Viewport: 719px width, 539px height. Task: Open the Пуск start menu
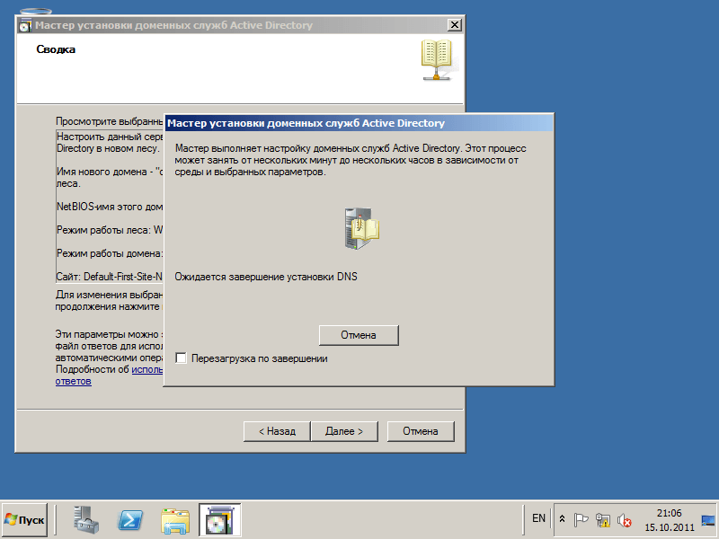point(25,520)
